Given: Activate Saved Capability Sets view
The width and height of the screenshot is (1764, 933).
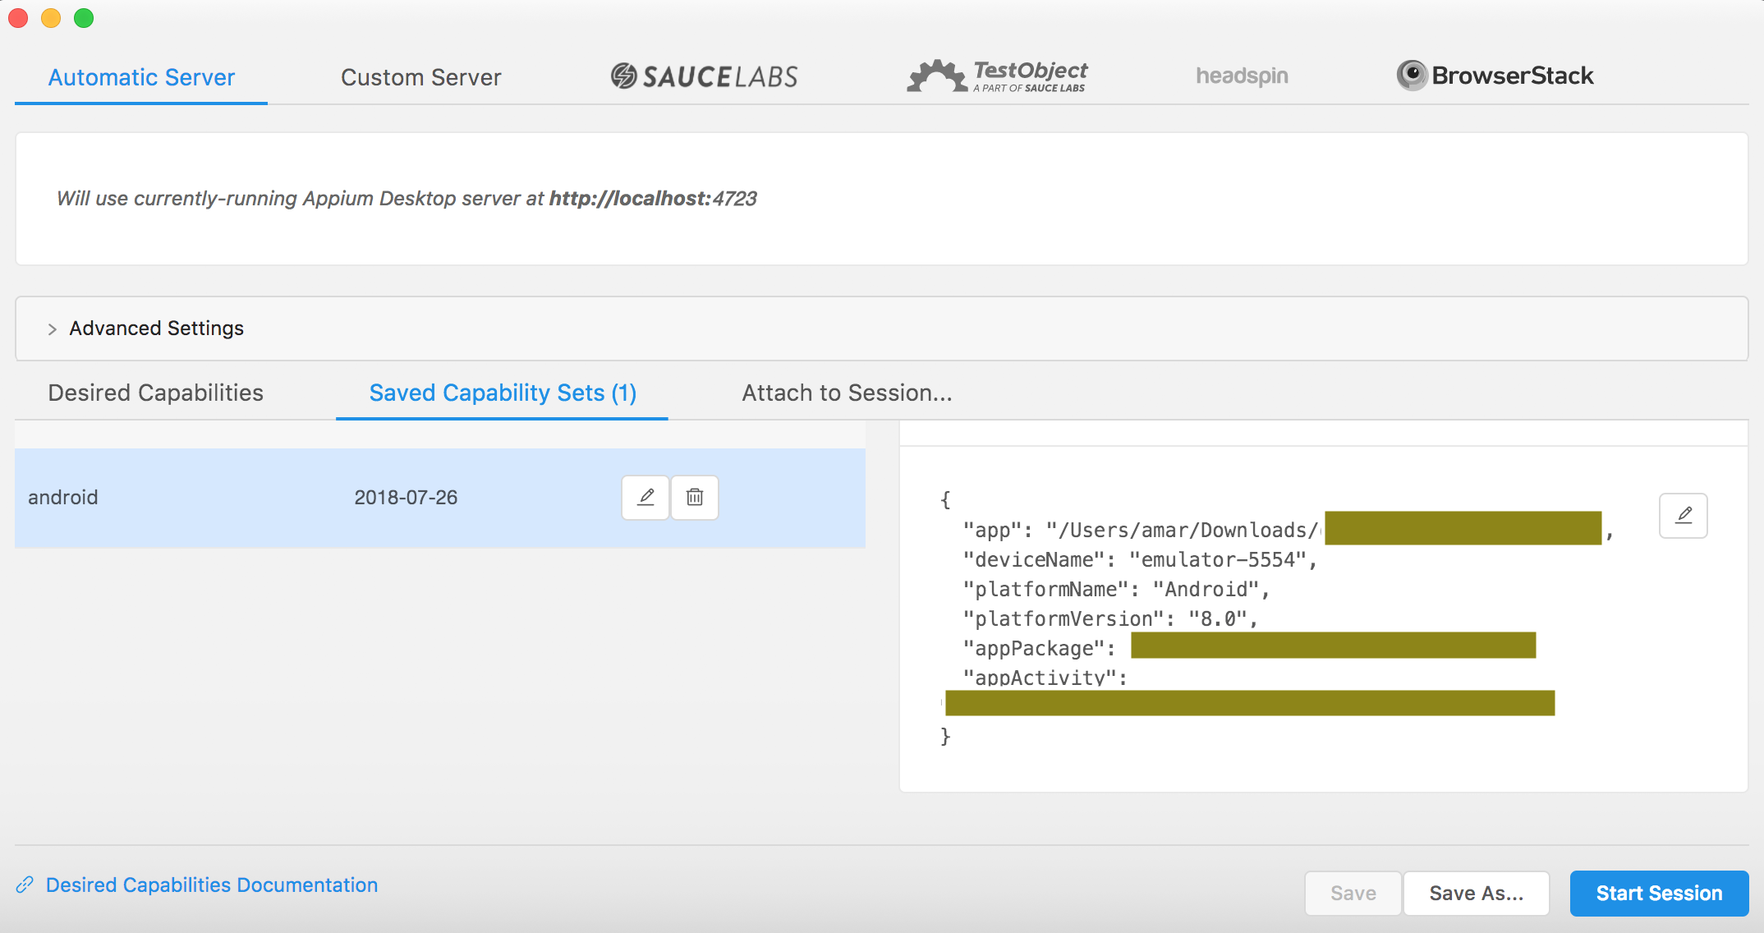Looking at the screenshot, I should tap(502, 393).
